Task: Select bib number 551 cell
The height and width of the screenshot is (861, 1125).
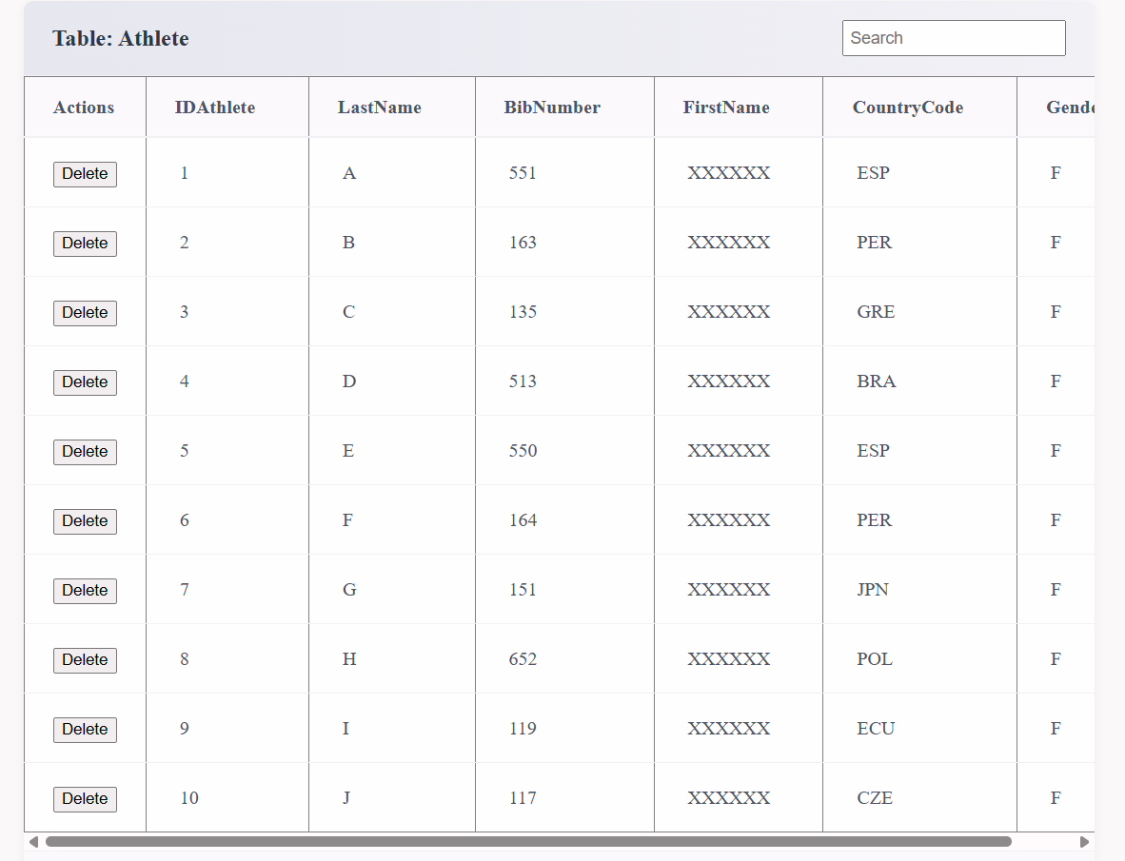Action: point(564,173)
